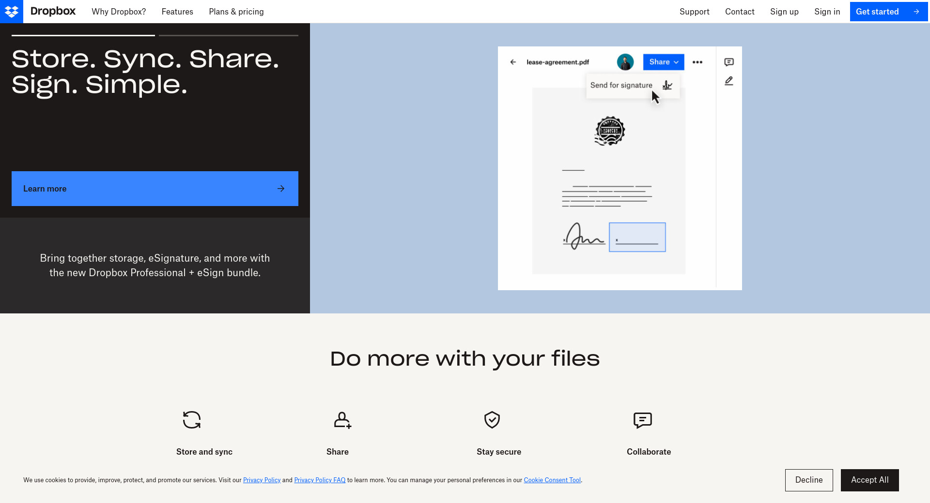This screenshot has width=930, height=503.
Task: Open Plans & pricing page
Action: (x=236, y=12)
